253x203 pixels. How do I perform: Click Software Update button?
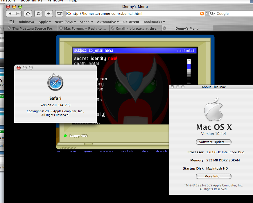[213, 142]
